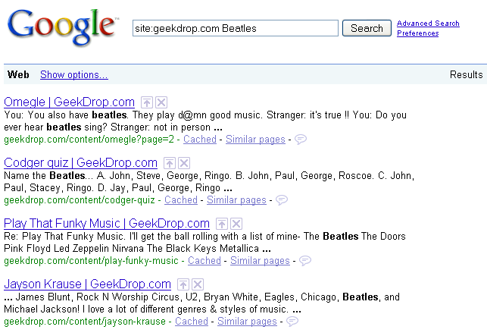Remove the Codger quiz result
Viewport: 487px width, 336px height.
pos(184,163)
